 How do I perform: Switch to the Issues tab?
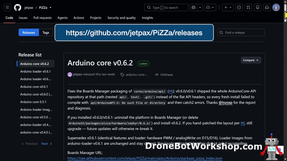click(x=23, y=18)
